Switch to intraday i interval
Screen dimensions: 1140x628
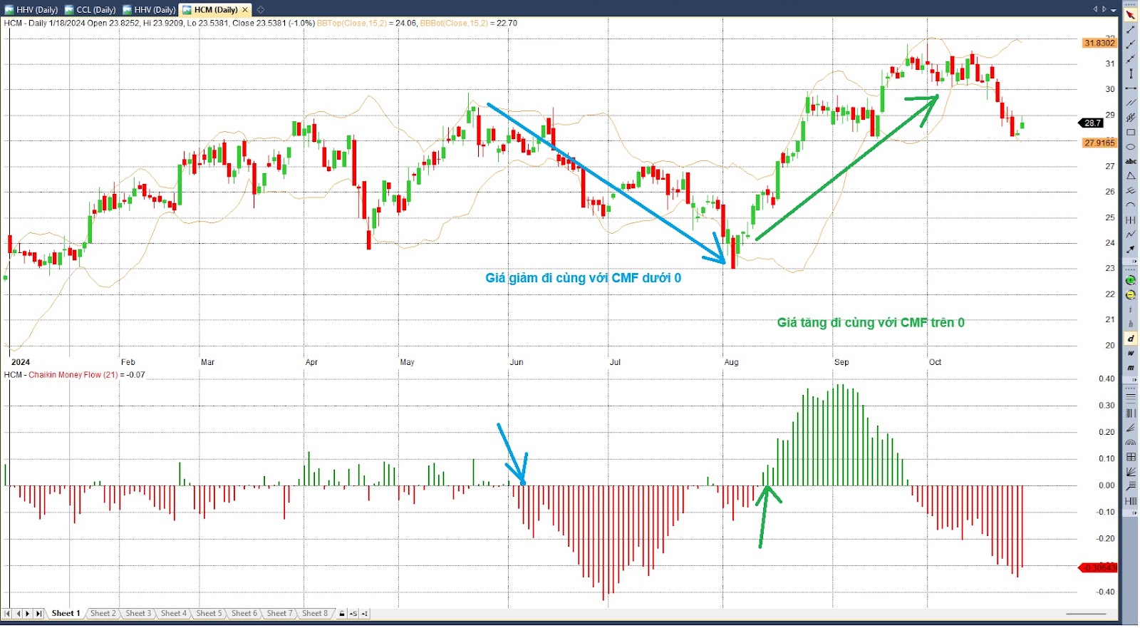click(x=1131, y=309)
